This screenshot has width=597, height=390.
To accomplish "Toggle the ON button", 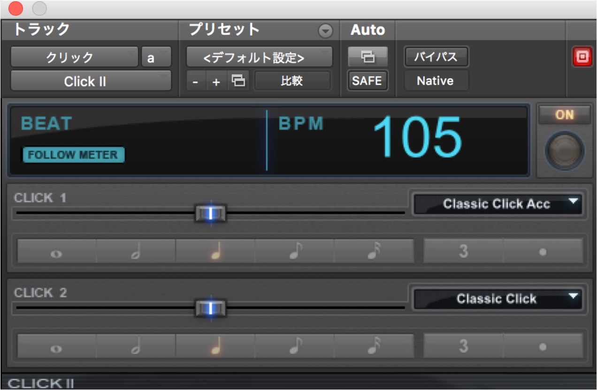I will point(564,115).
